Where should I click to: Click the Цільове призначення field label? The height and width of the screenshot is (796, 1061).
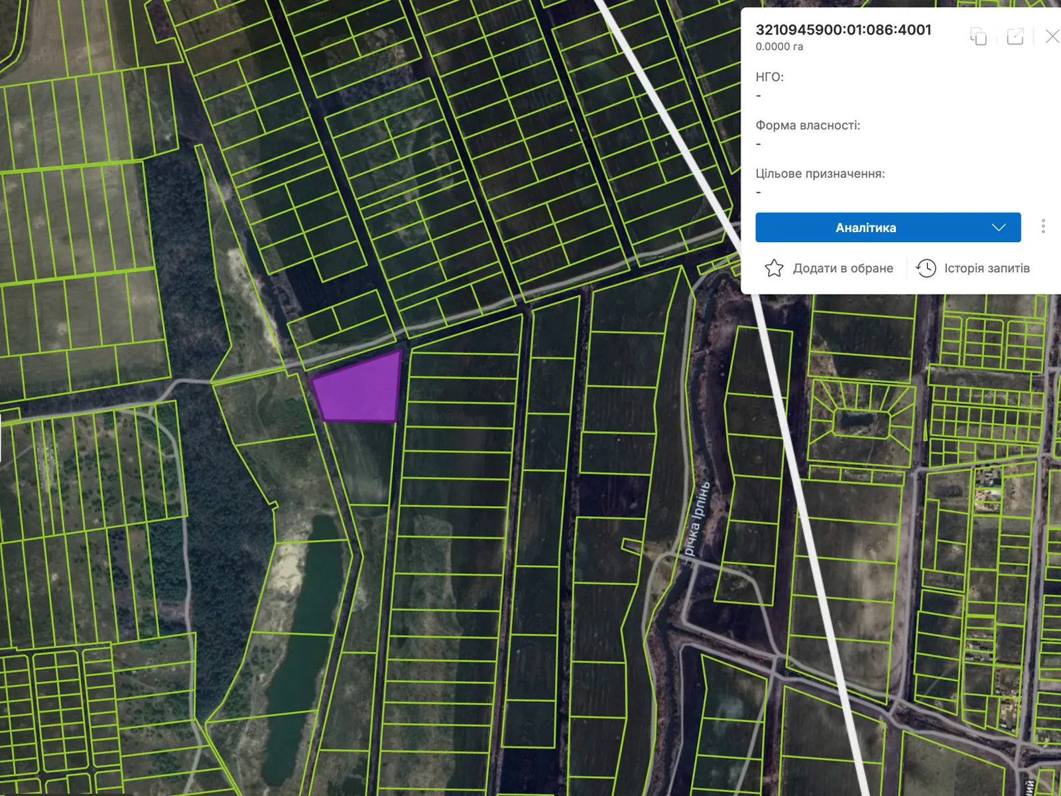pos(820,174)
